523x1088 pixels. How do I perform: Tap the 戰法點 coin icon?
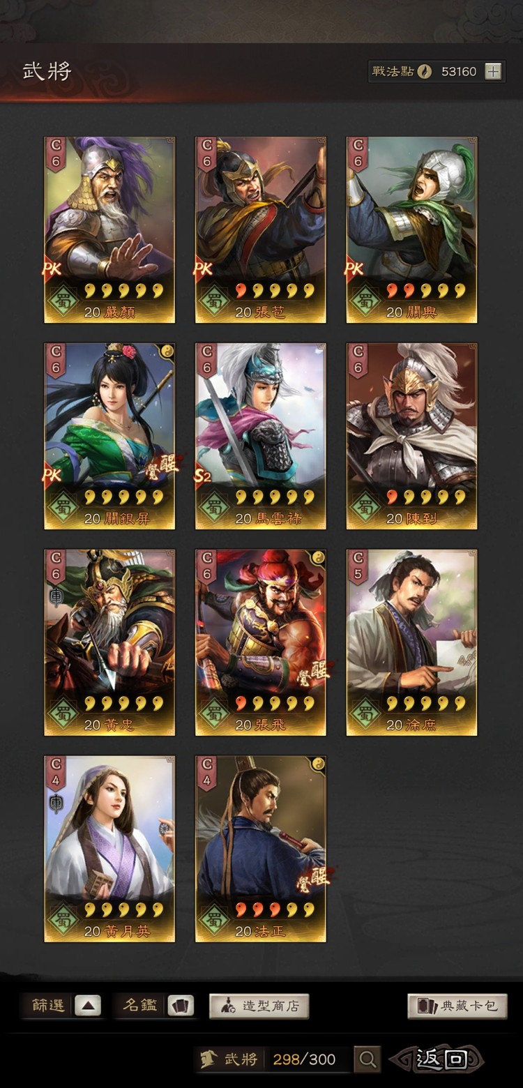click(x=424, y=71)
